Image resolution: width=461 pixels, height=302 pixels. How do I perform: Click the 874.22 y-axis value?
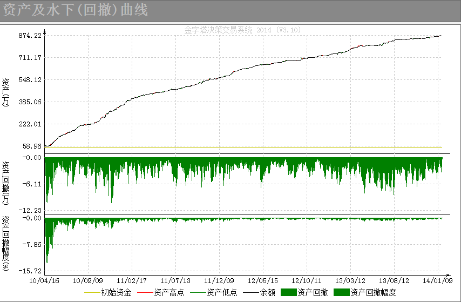pyautogui.click(x=30, y=36)
